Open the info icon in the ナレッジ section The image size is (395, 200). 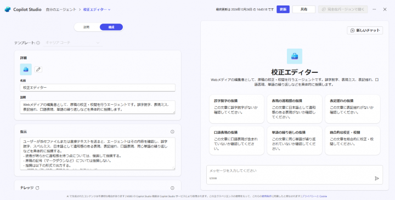point(172,188)
